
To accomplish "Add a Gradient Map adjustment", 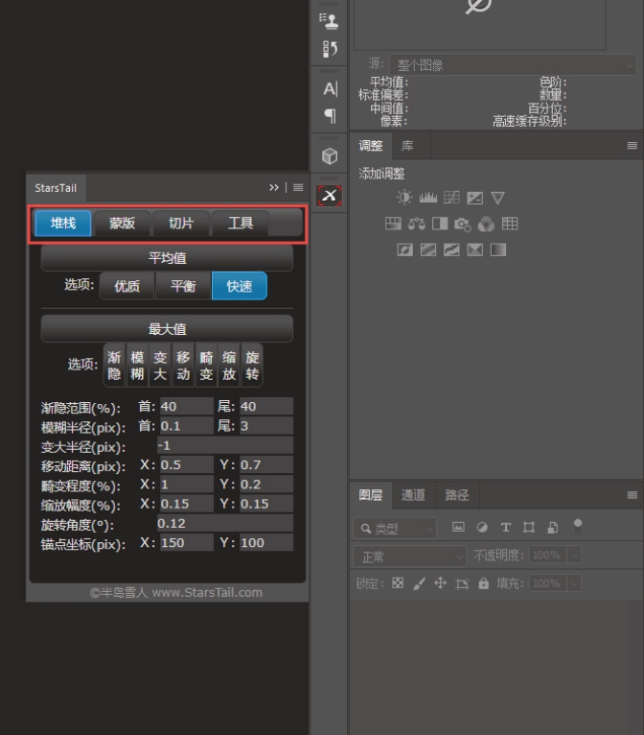I will coord(498,249).
